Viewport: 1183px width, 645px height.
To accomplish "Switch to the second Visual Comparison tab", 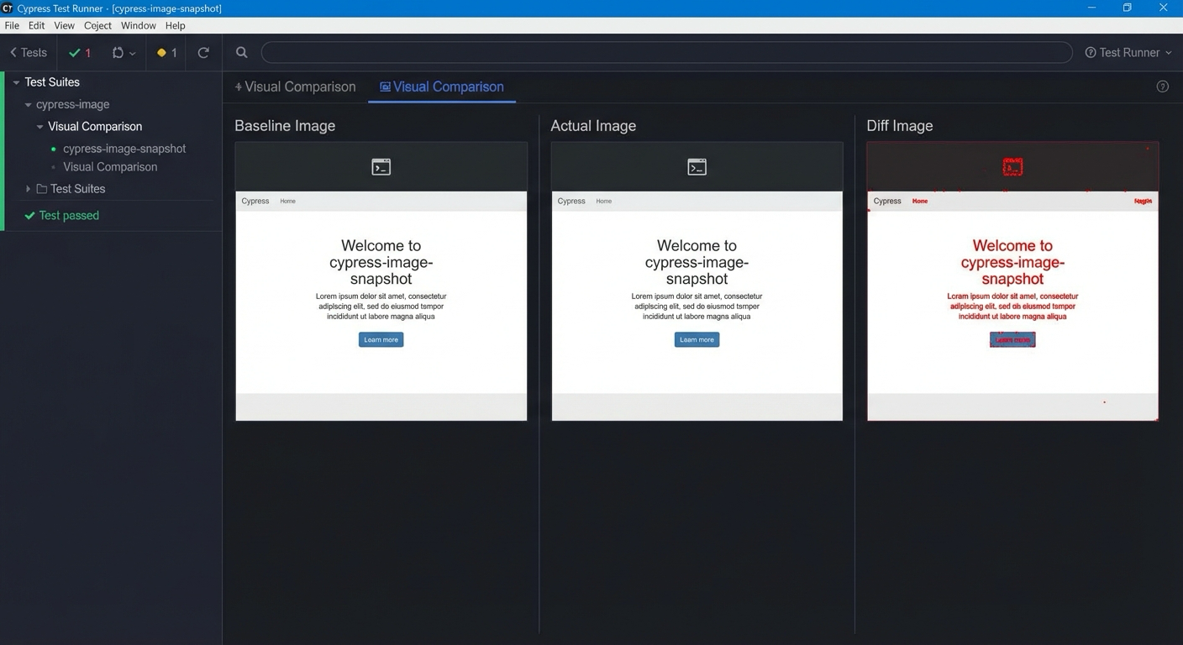I will [x=441, y=87].
